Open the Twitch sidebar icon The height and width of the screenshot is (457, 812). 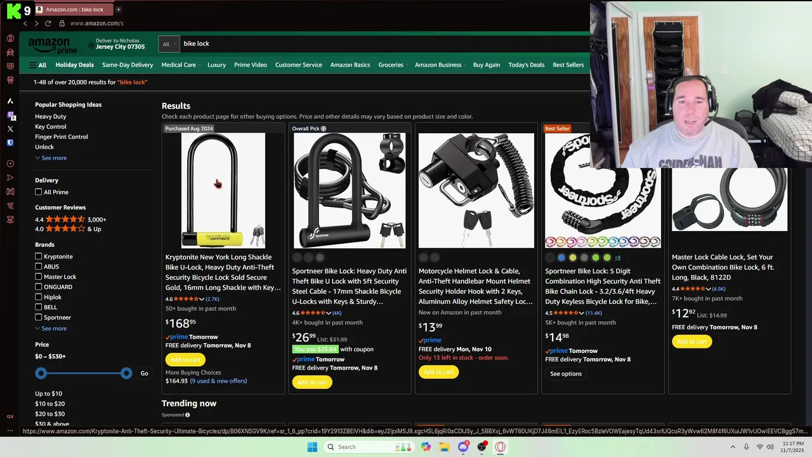(x=10, y=115)
